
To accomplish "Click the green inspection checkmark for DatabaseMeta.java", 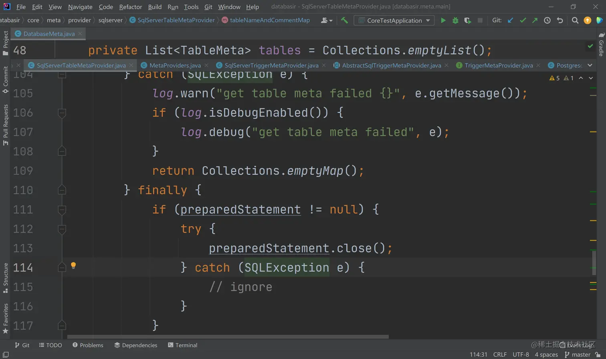I will 590,46.
